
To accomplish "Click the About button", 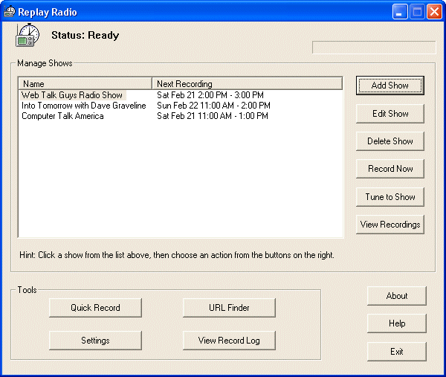I will click(397, 296).
